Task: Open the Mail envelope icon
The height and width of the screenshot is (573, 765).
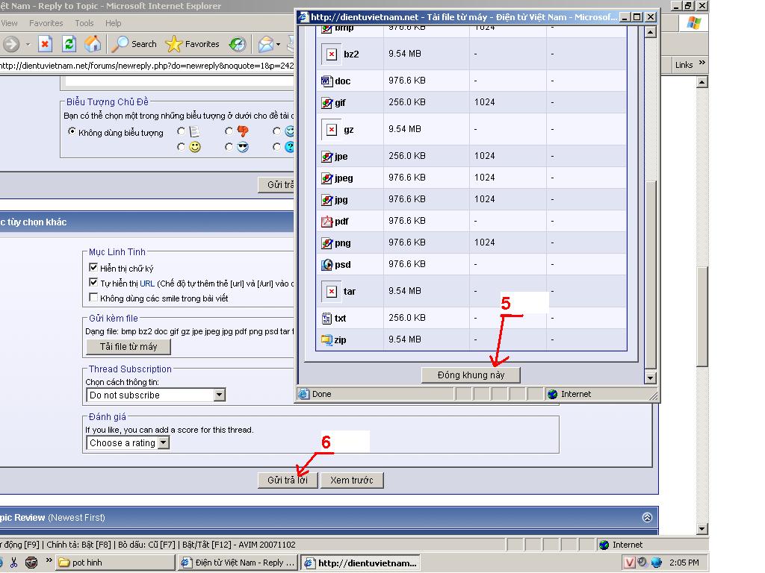Action: 265,44
